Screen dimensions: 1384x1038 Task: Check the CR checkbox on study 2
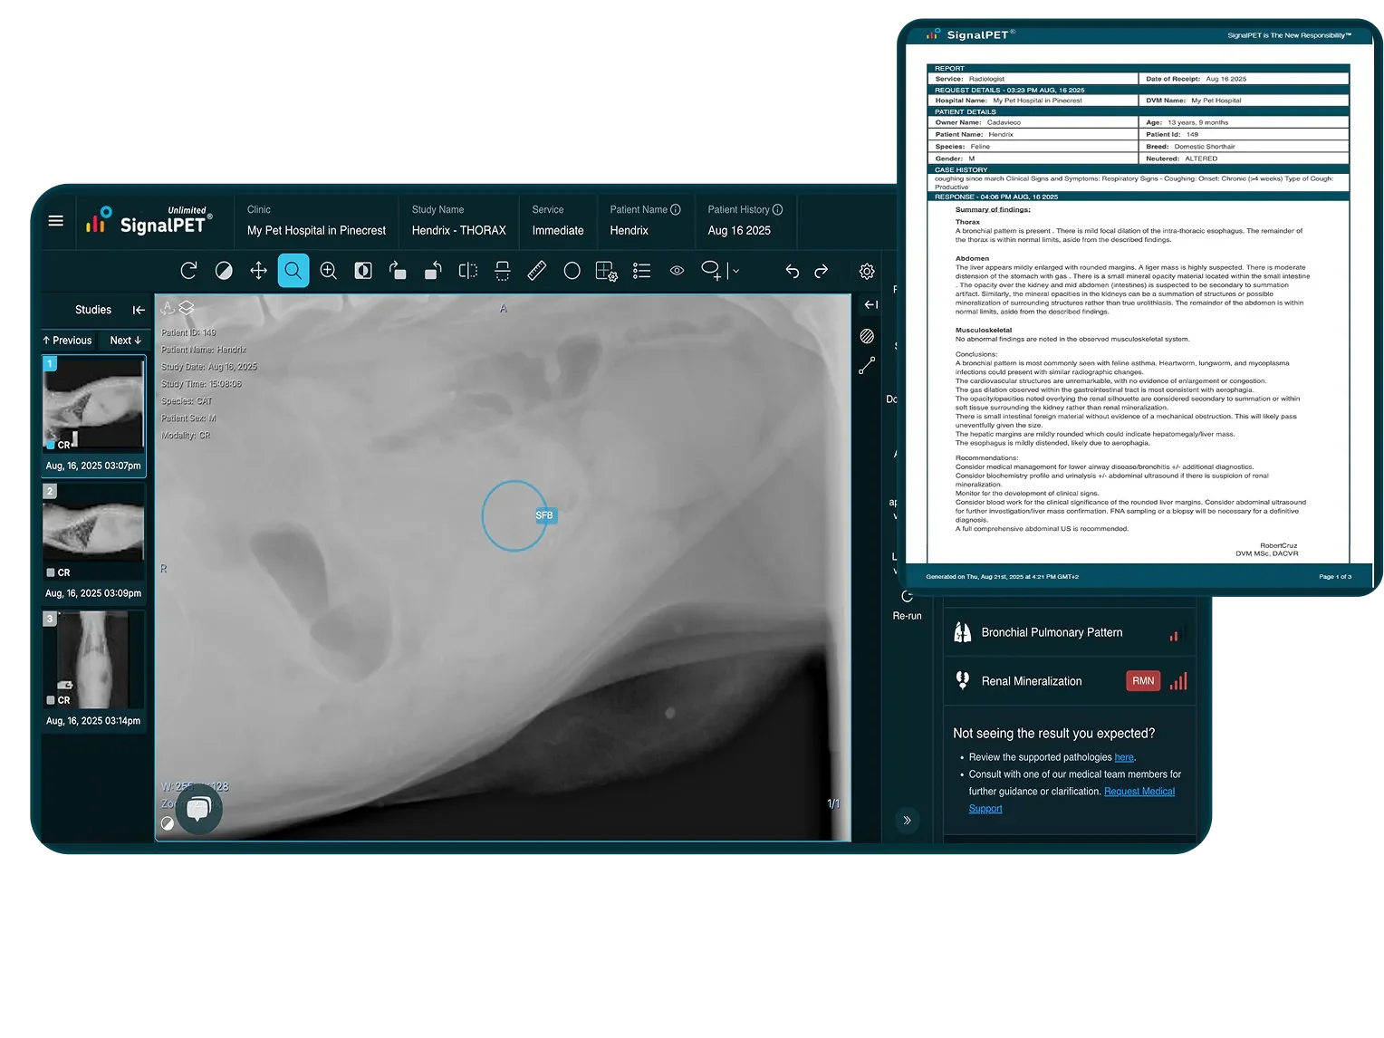(51, 572)
